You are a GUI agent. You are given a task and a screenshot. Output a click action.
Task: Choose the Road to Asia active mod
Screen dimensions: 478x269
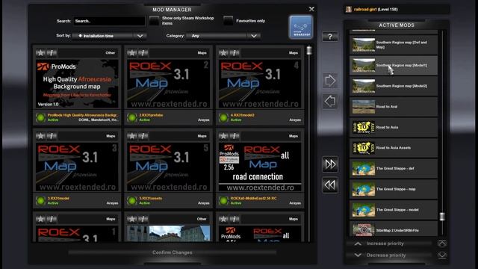[x=394, y=127]
